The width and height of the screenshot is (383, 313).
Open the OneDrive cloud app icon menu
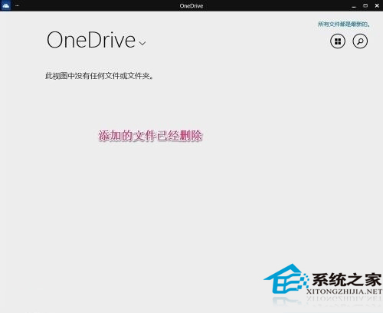pyautogui.click(x=6, y=5)
